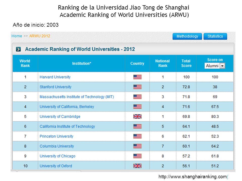The height and width of the screenshot is (181, 242).
Task: Open University of Oxford link
Action: pos(56,166)
